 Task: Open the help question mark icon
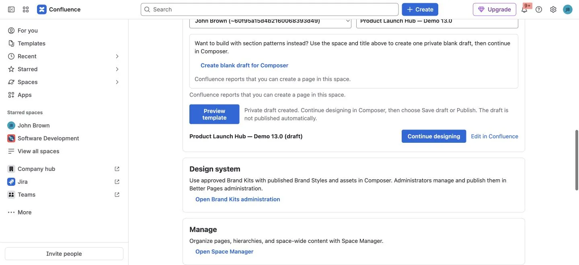coord(539,9)
